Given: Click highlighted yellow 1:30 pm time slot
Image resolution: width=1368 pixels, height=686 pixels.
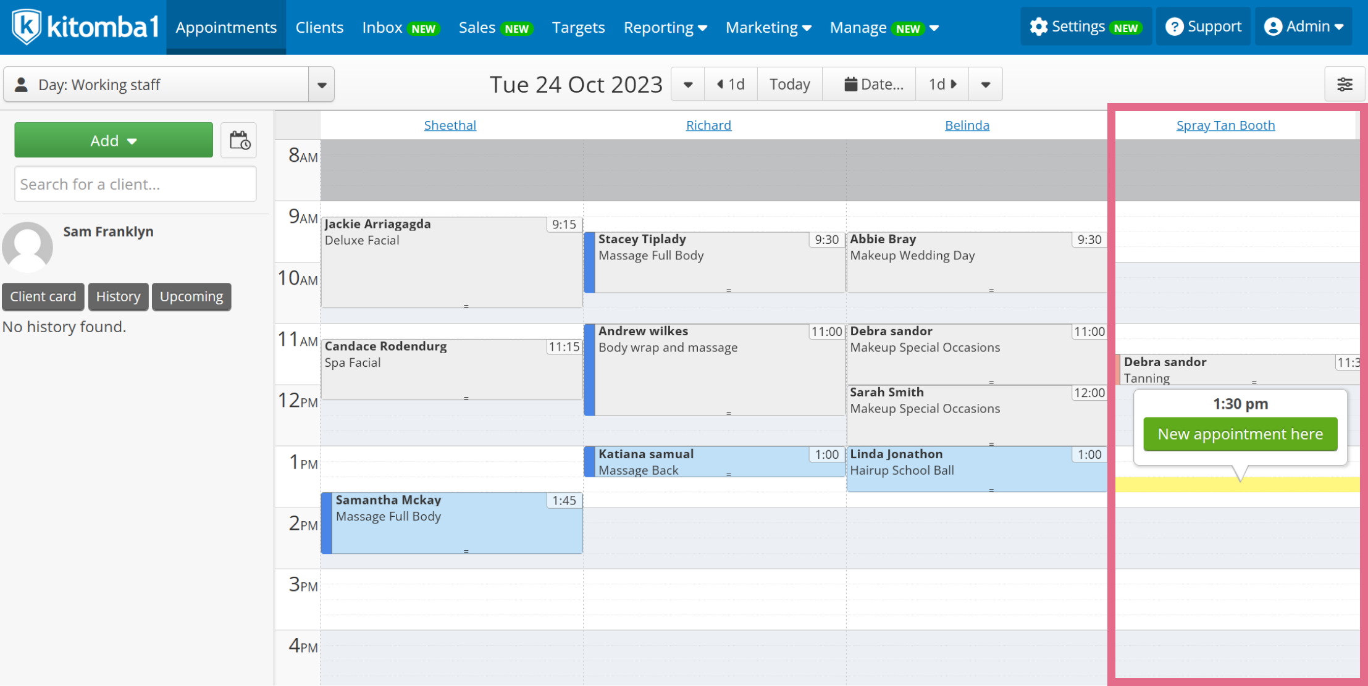Looking at the screenshot, I should tap(1238, 485).
